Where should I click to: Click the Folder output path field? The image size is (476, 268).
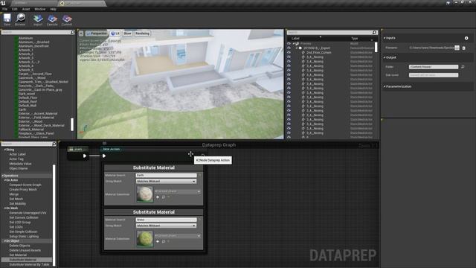point(434,67)
